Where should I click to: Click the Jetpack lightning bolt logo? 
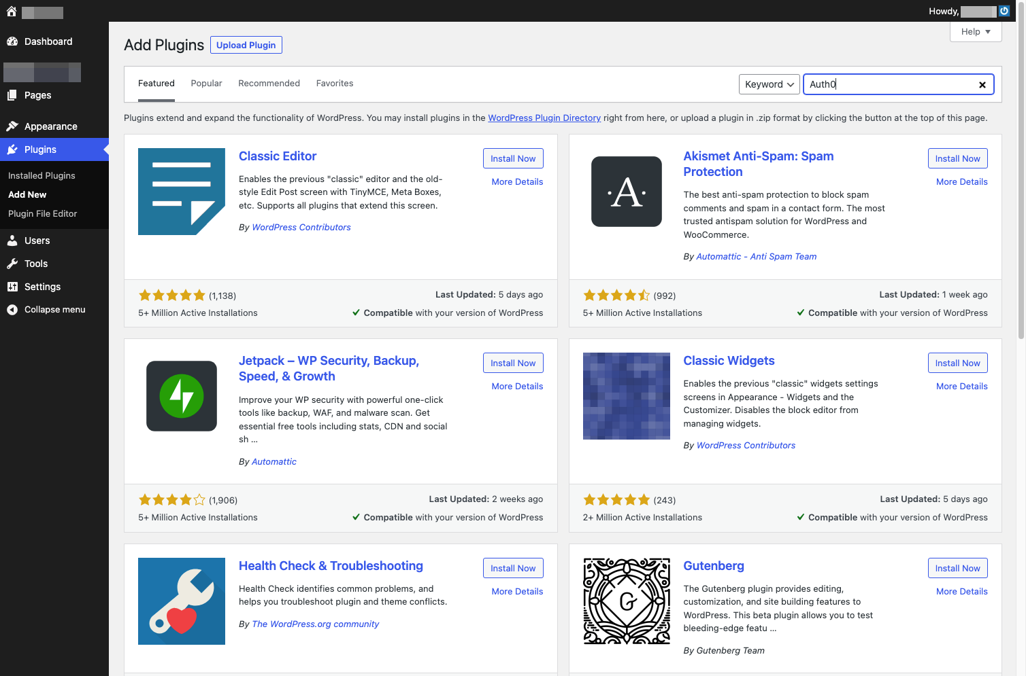tap(182, 396)
